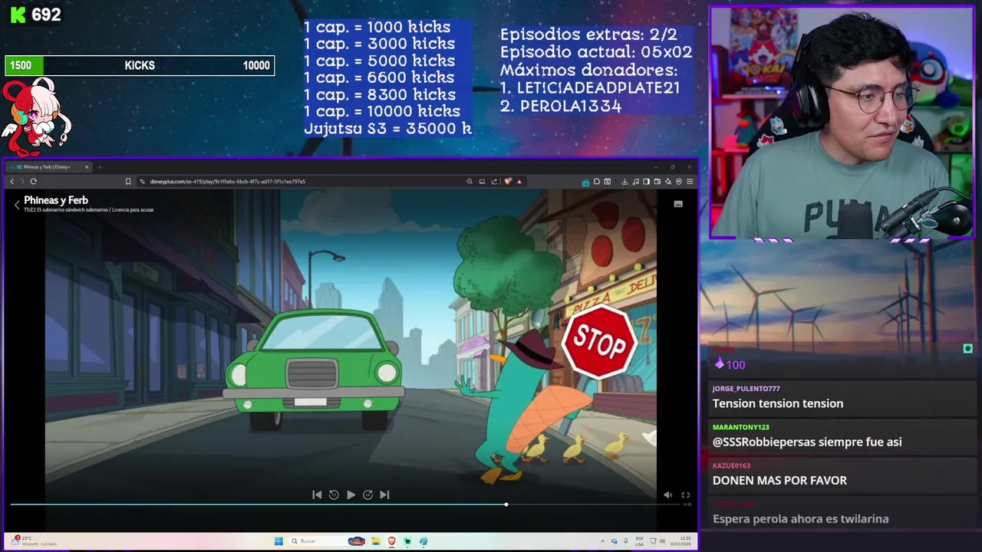Fast-forward the video 10 seconds
The height and width of the screenshot is (552, 982).
(367, 495)
